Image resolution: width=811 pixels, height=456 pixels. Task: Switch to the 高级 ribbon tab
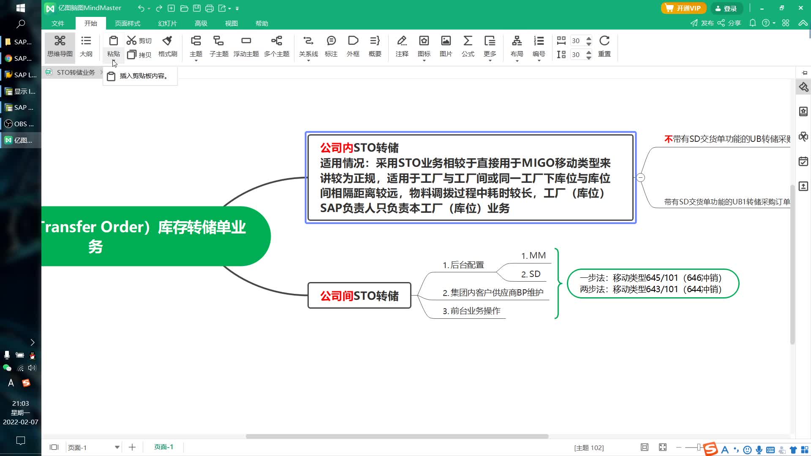click(201, 23)
